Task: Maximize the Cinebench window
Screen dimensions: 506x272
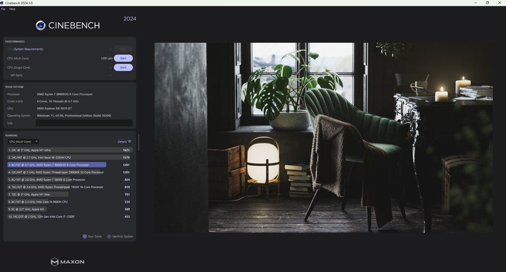Action: (487, 3)
